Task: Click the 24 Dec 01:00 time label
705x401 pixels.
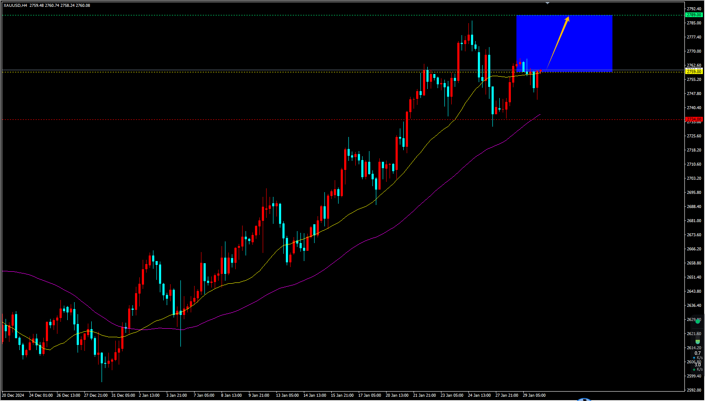Action: (41, 395)
